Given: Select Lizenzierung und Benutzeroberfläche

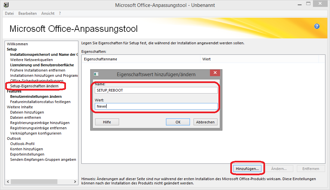Looking at the screenshot, I should coord(42,65).
